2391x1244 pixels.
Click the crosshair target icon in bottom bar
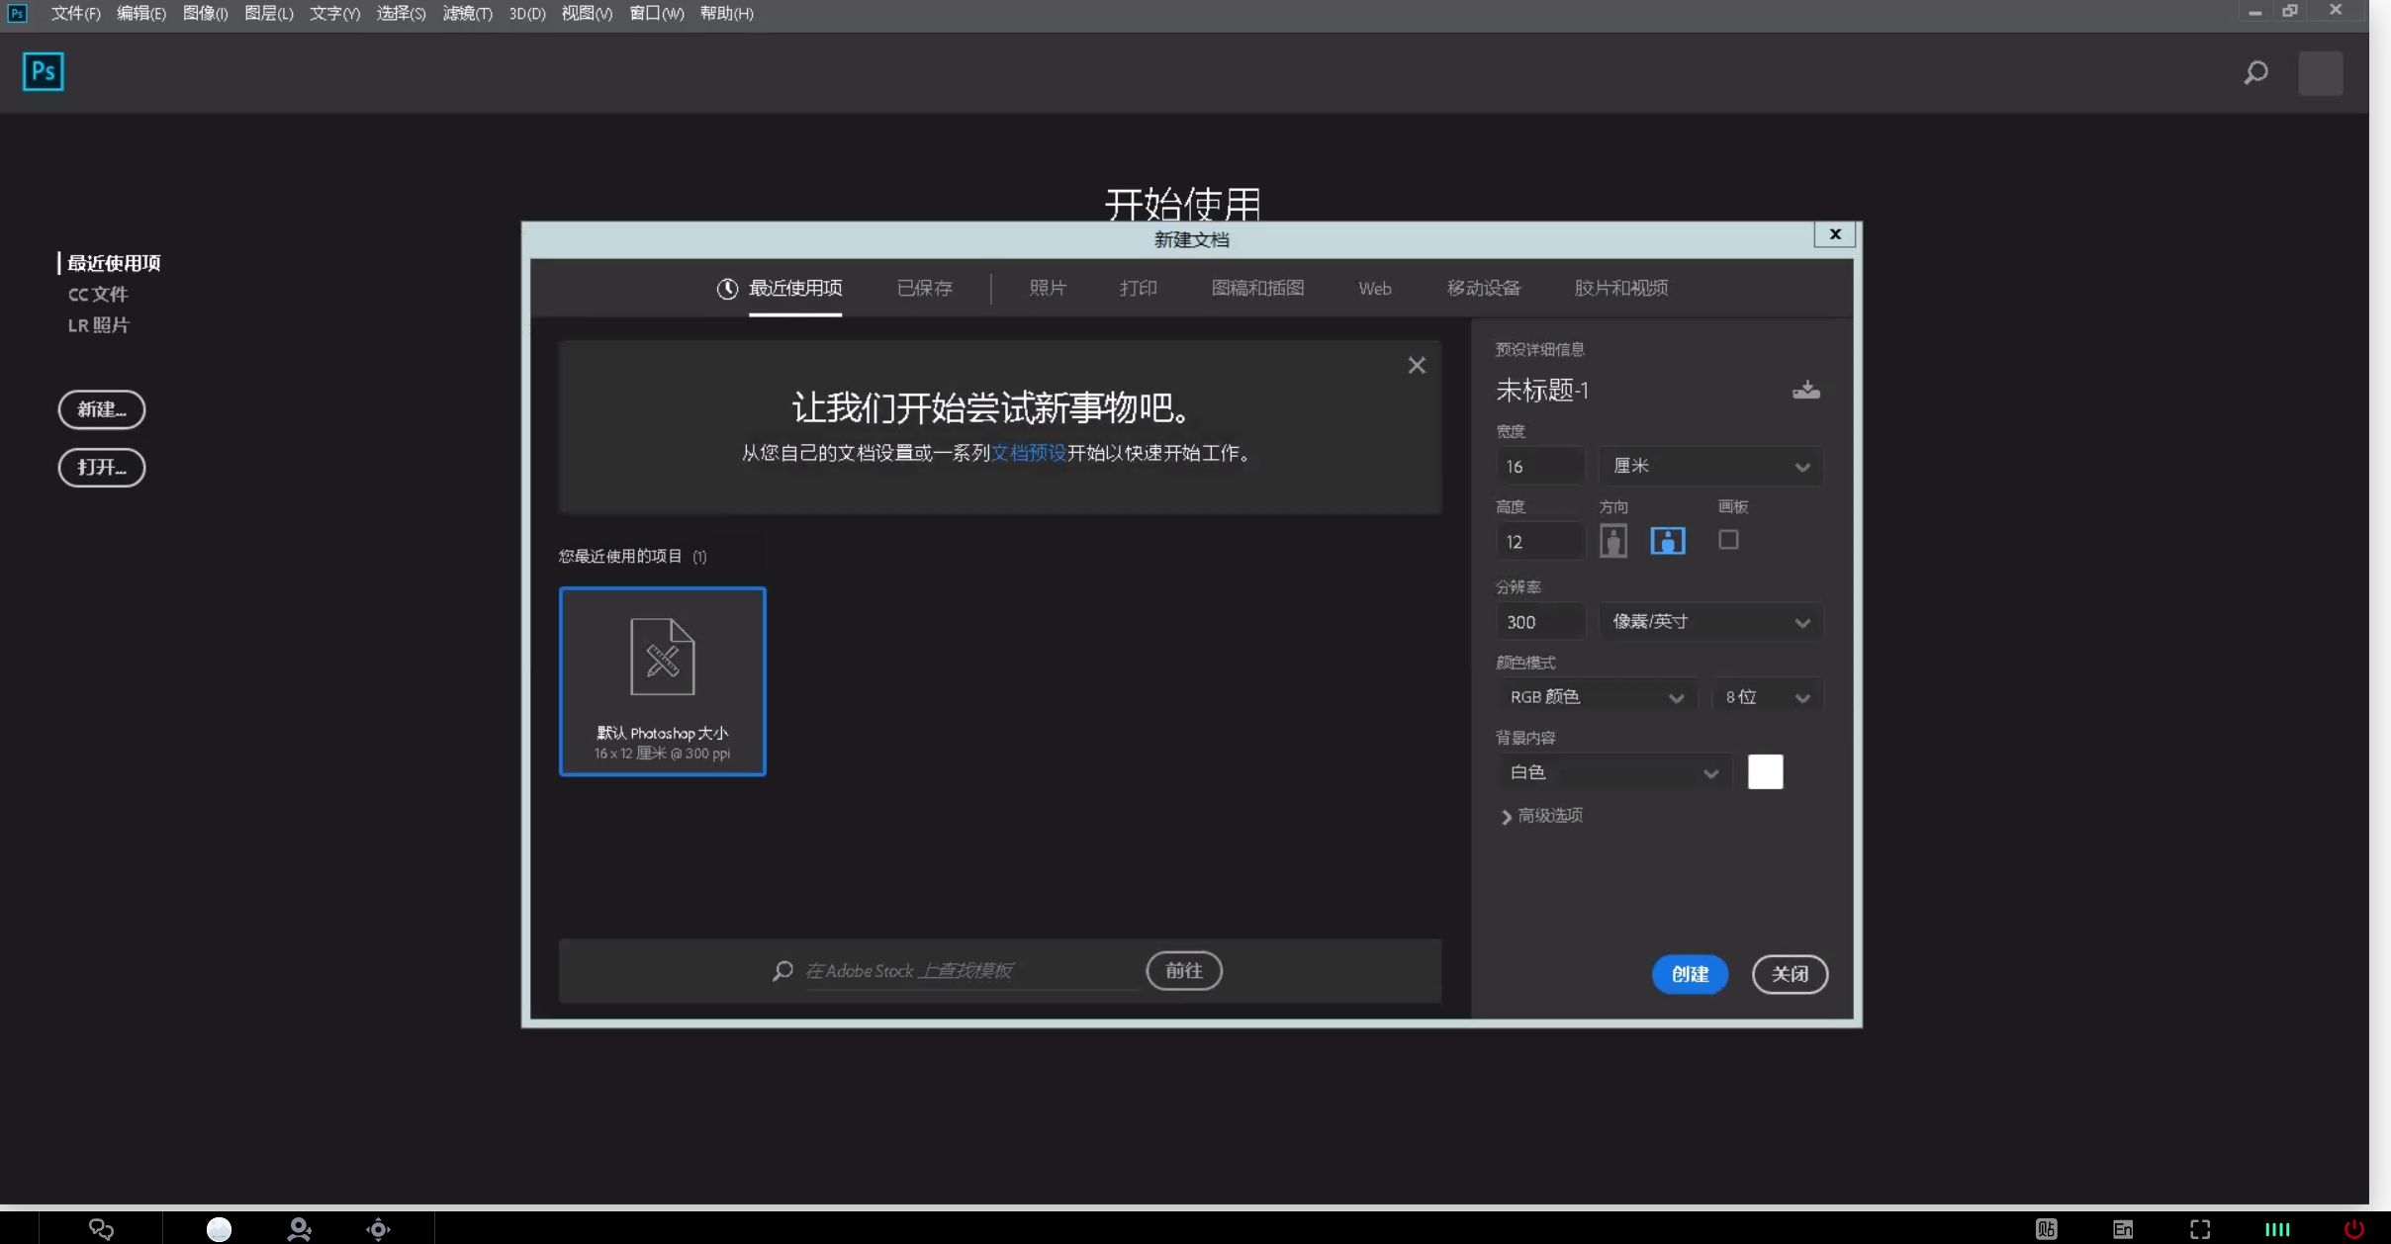coord(378,1229)
